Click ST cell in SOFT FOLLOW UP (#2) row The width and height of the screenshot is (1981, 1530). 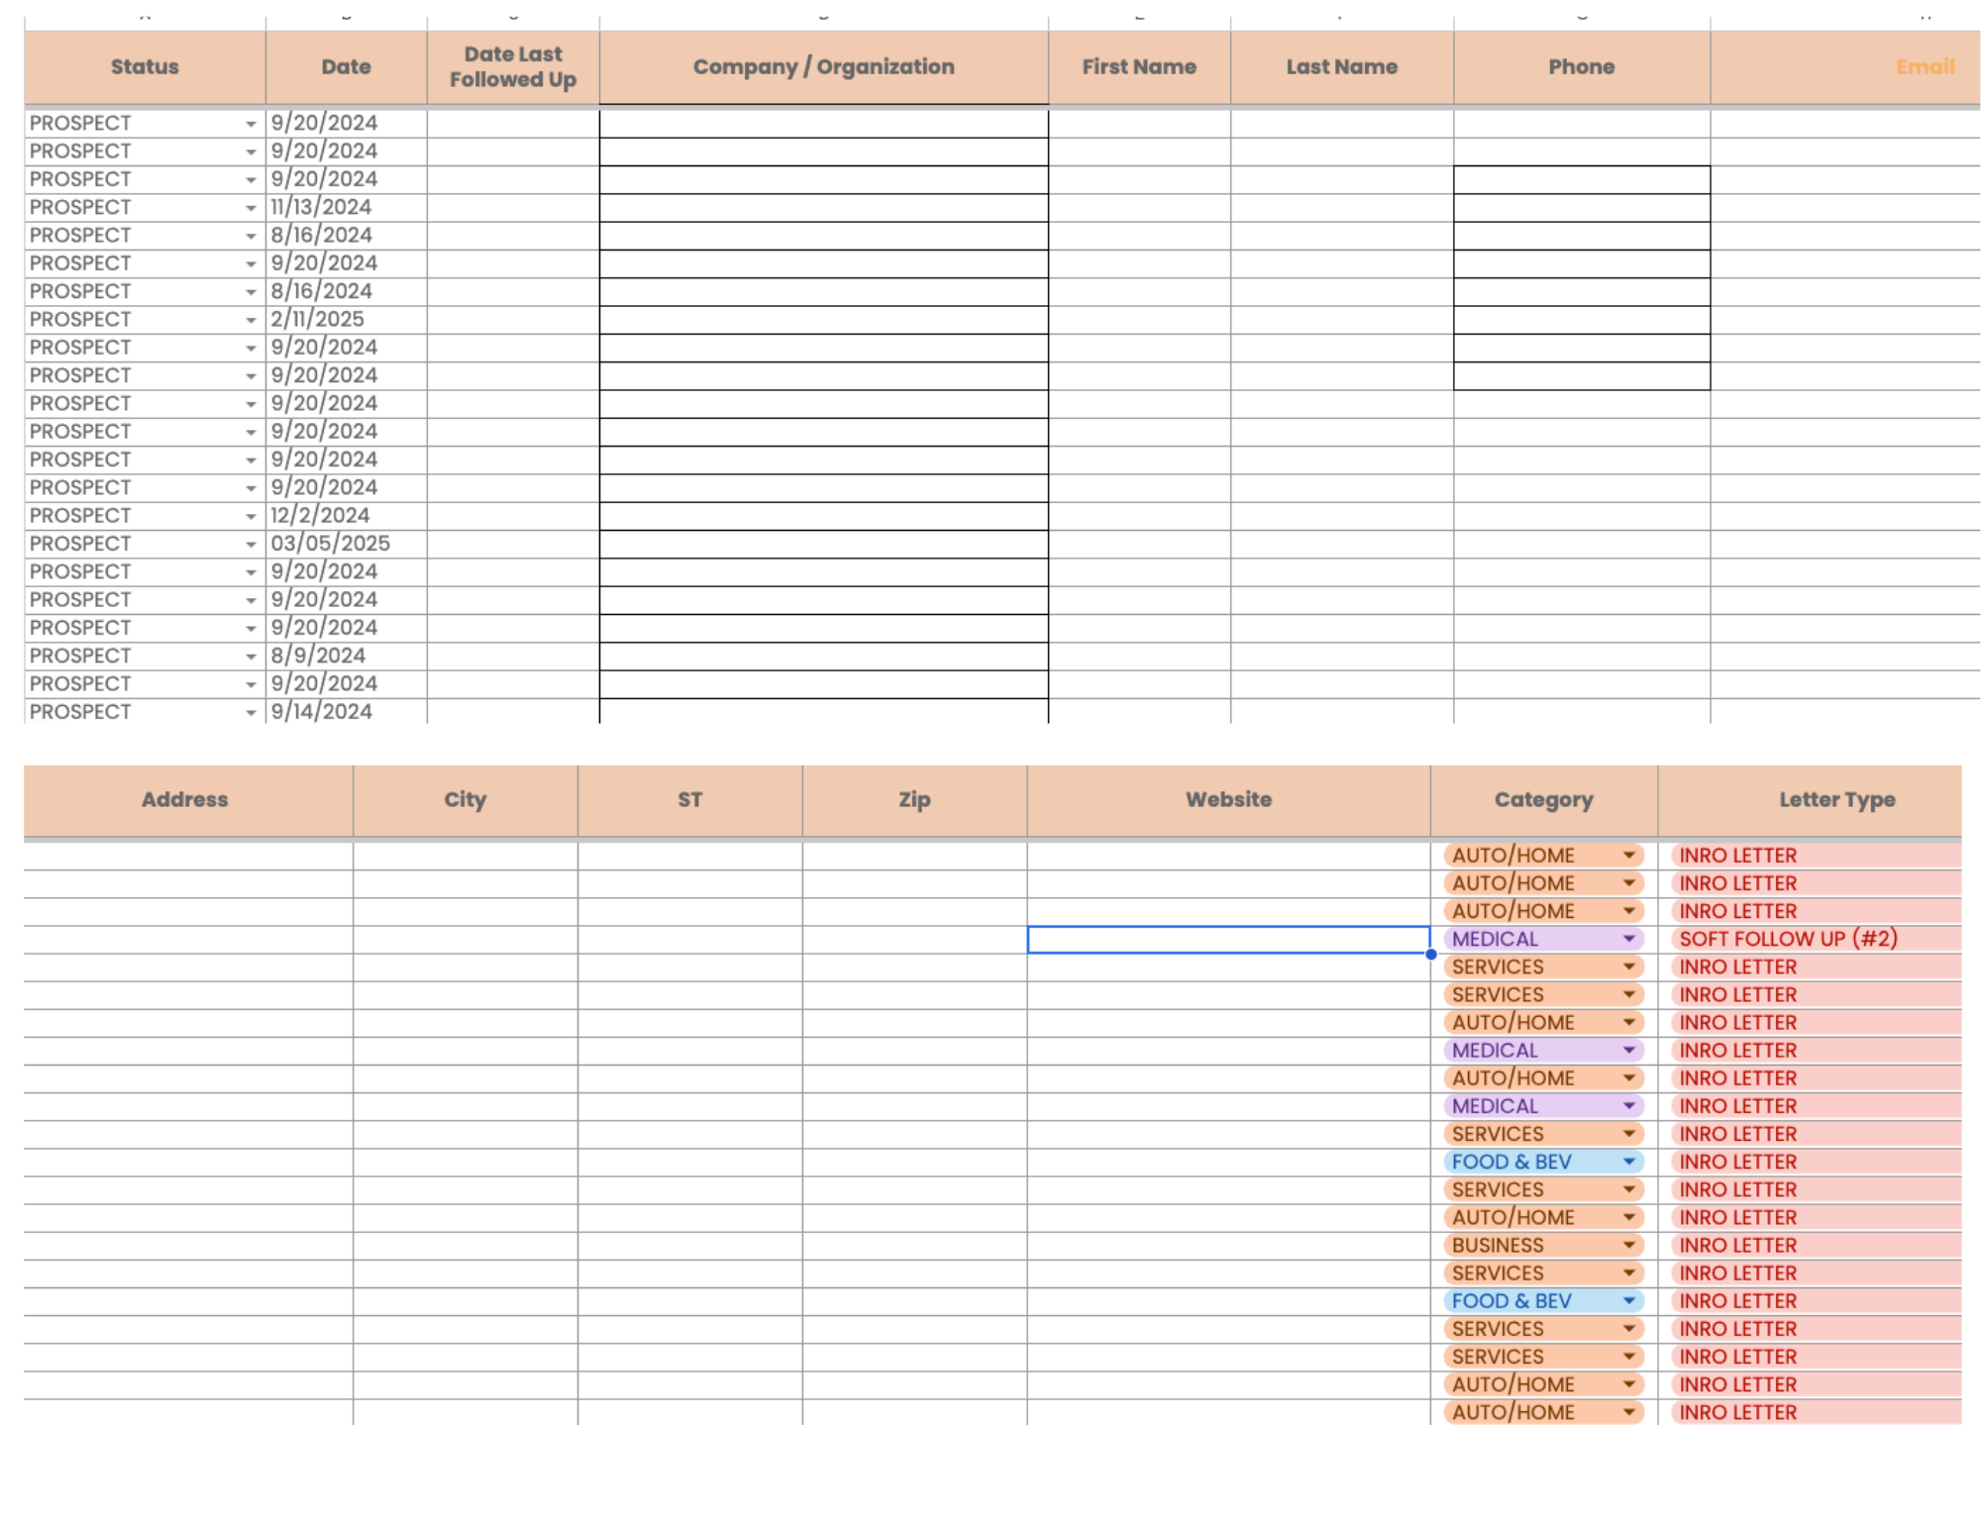(689, 939)
